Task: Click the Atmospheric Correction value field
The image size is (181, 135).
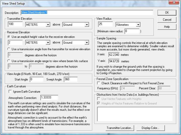Action: coord(49,98)
